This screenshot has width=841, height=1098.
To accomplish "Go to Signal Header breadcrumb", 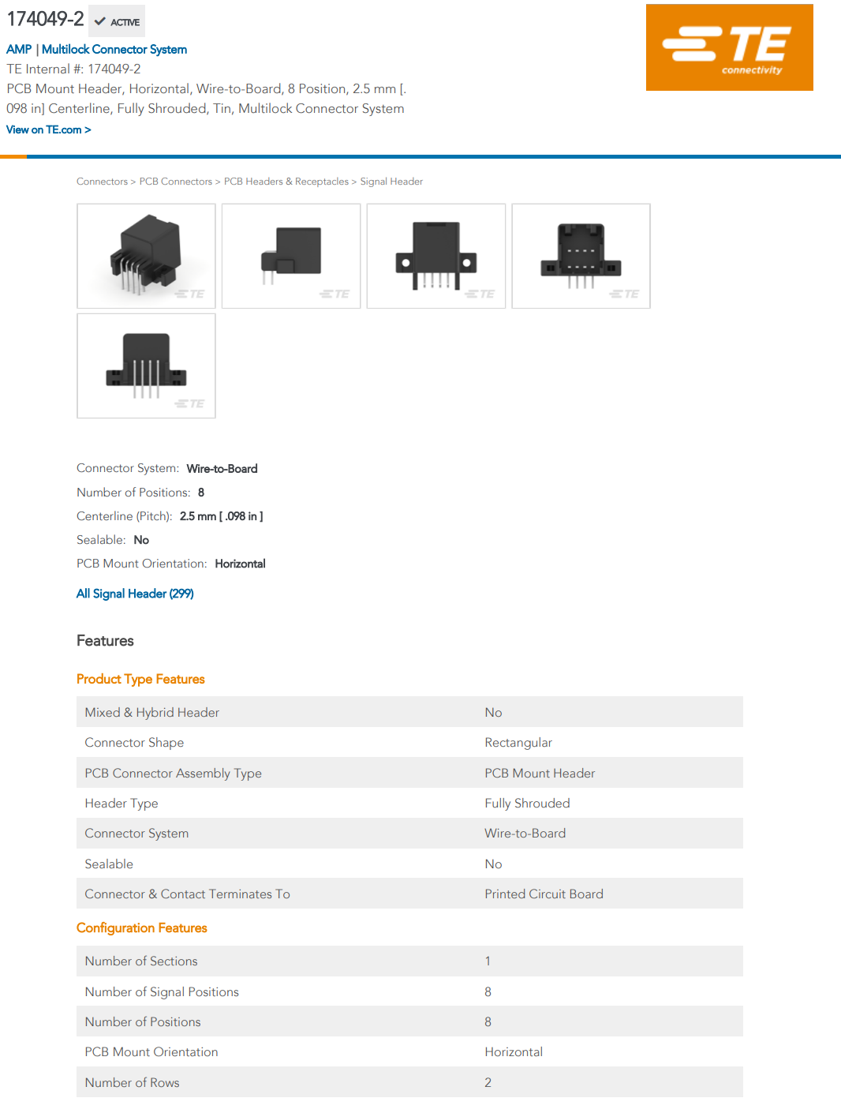I will [391, 182].
